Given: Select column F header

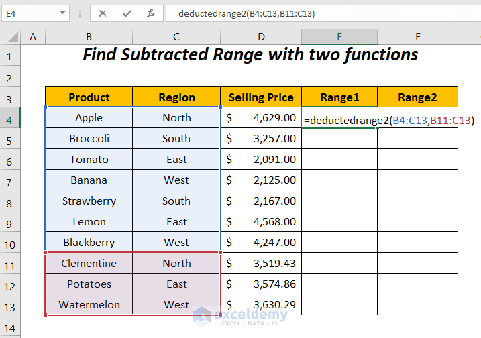Looking at the screenshot, I should click(417, 37).
